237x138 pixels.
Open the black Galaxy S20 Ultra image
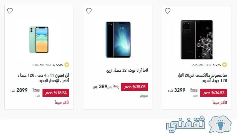pyautogui.click(x=197, y=40)
